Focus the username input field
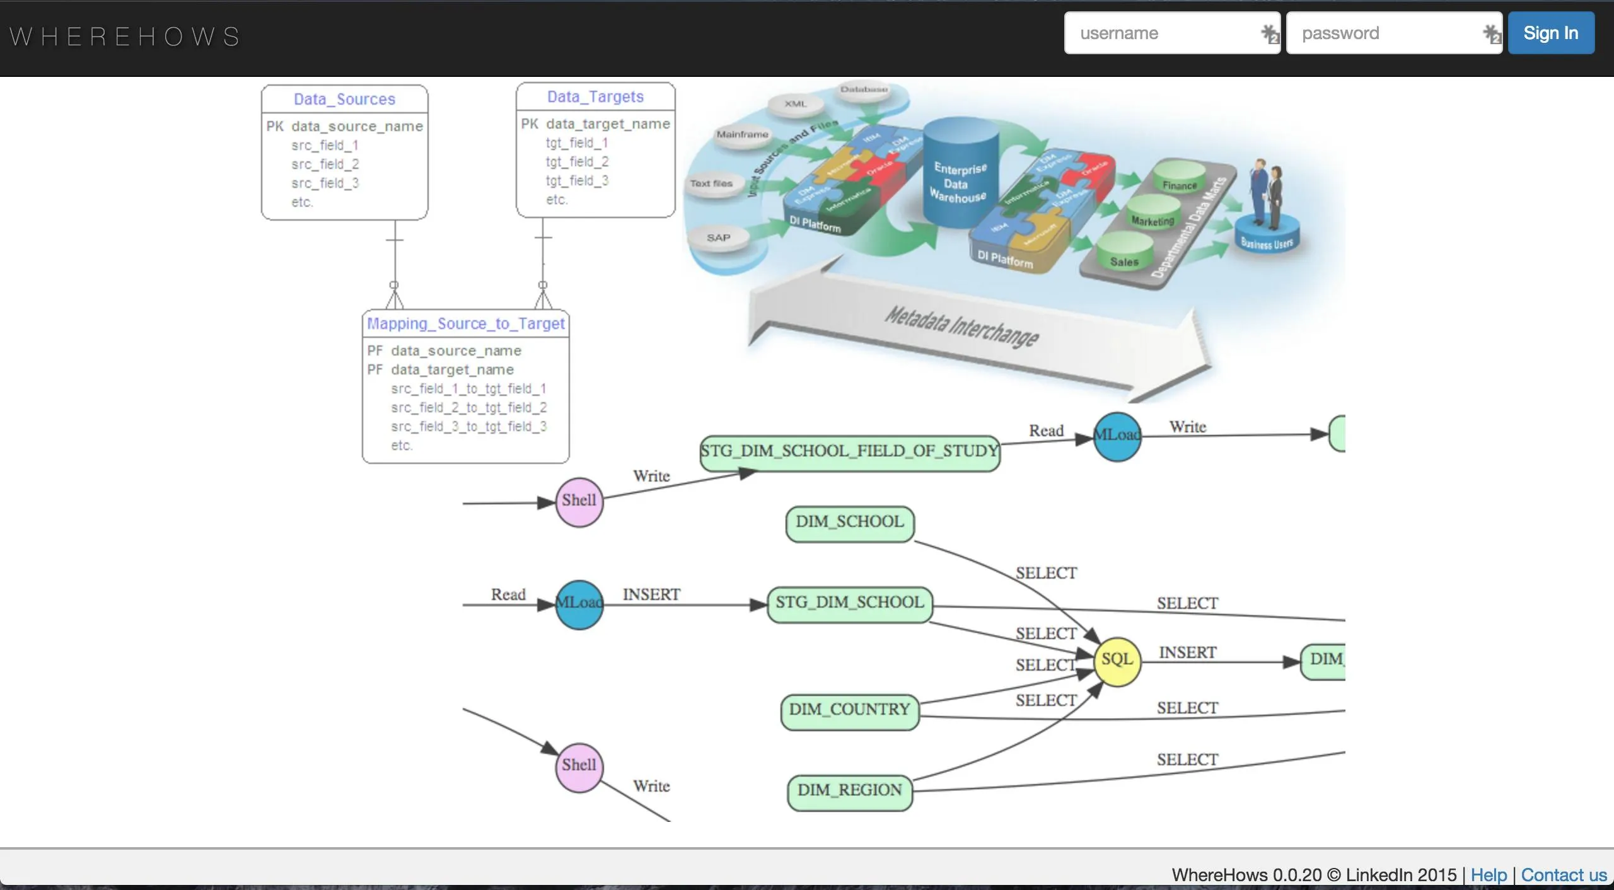This screenshot has width=1614, height=890. (1160, 33)
